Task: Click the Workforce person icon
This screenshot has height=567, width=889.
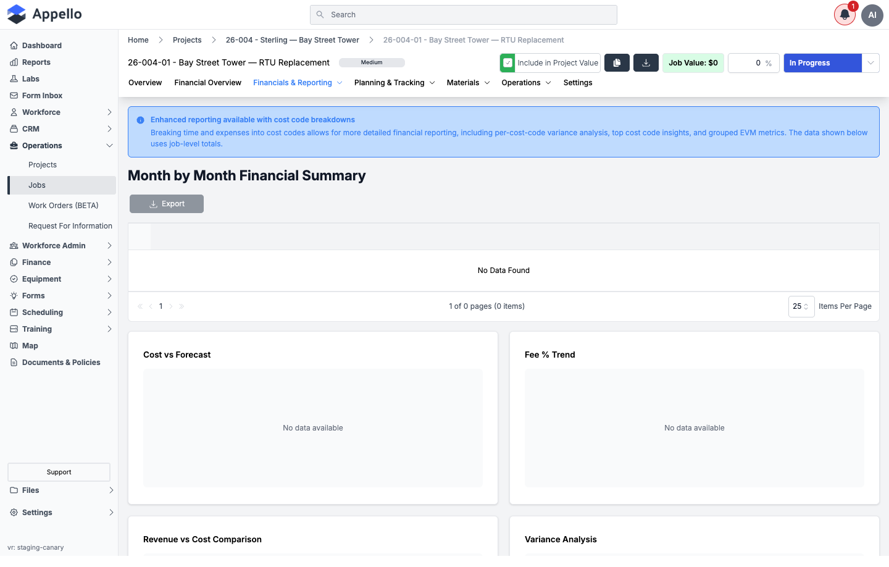Action: [14, 112]
